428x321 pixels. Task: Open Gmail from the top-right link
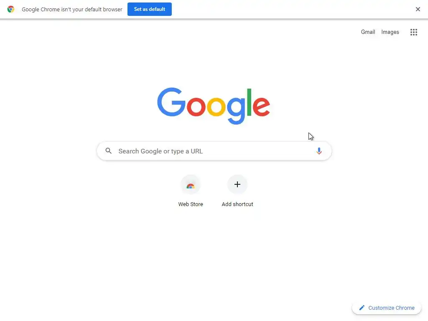coord(368,32)
